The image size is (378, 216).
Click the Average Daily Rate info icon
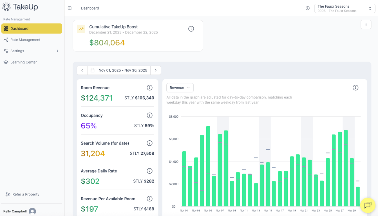pyautogui.click(x=149, y=171)
